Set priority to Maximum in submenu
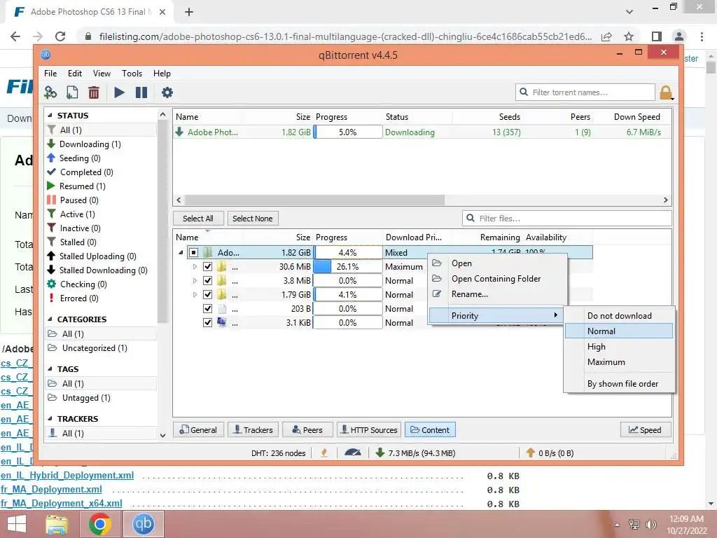717x538 pixels. 619,362
